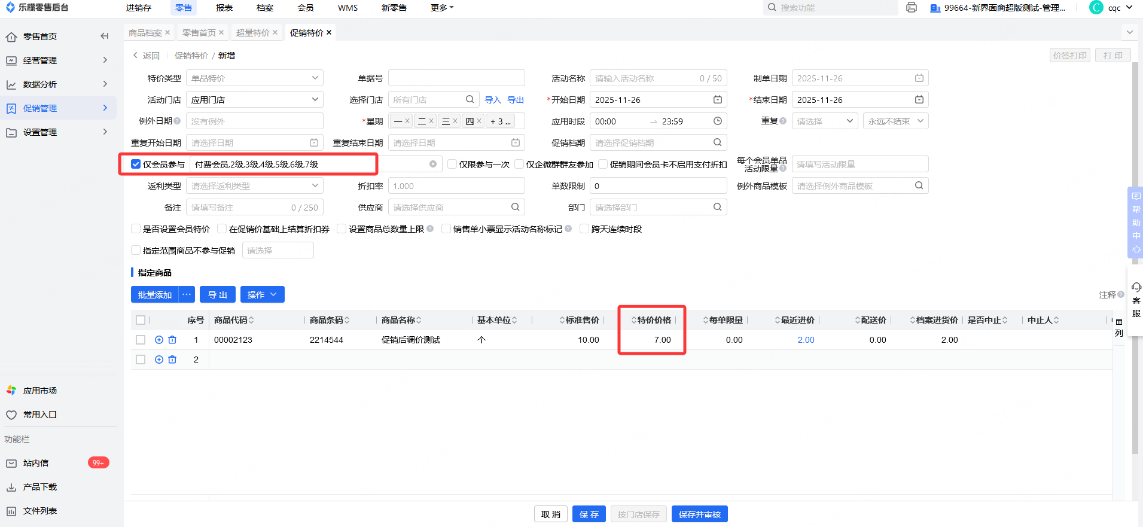Click the 活动名称 input field
Screen dimensions: 1143x527
[x=643, y=78]
